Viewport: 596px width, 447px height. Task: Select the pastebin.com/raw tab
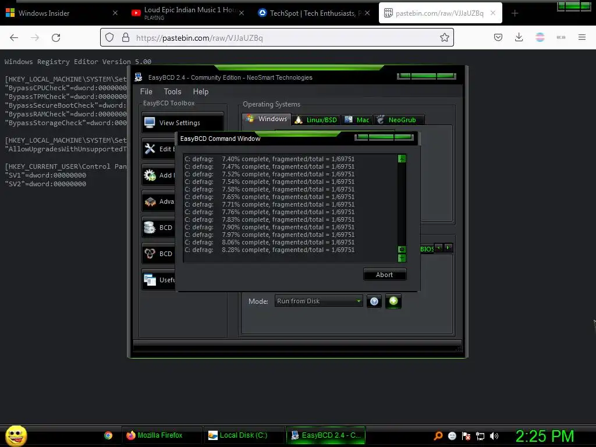440,13
